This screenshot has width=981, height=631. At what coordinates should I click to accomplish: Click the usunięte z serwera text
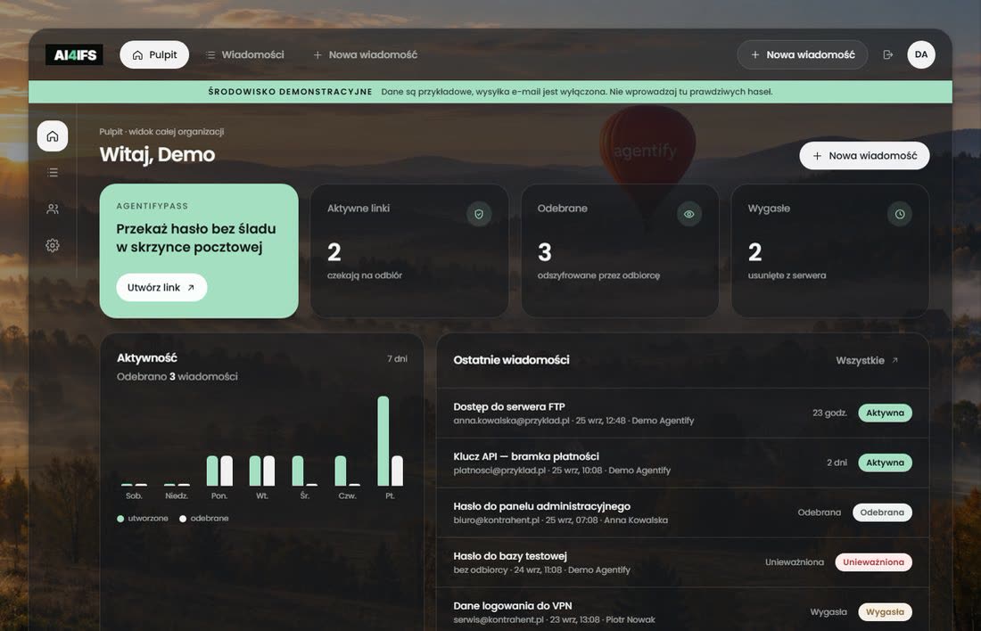click(x=787, y=275)
